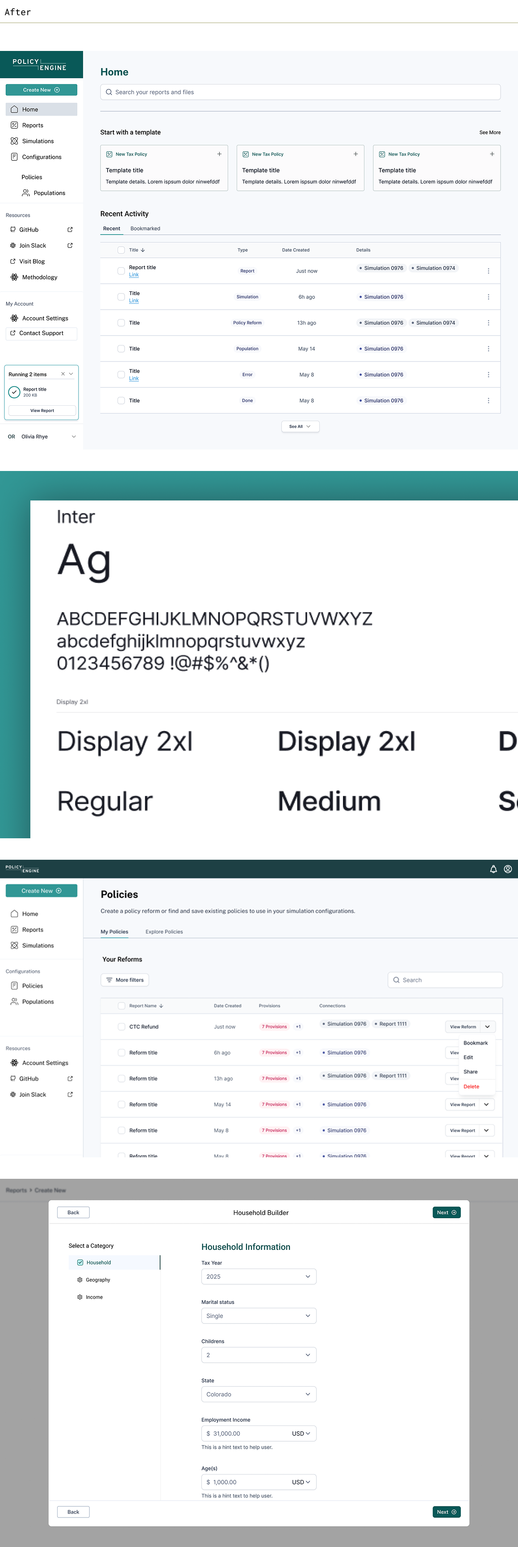Add third New Tax Policy template plus icon
The width and height of the screenshot is (518, 1547).
click(492, 154)
